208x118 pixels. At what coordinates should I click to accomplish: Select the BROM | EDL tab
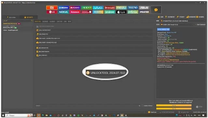coord(38,22)
